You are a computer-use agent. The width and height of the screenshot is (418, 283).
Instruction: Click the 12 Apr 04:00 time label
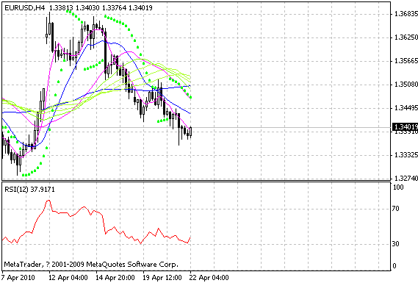pos(68,278)
